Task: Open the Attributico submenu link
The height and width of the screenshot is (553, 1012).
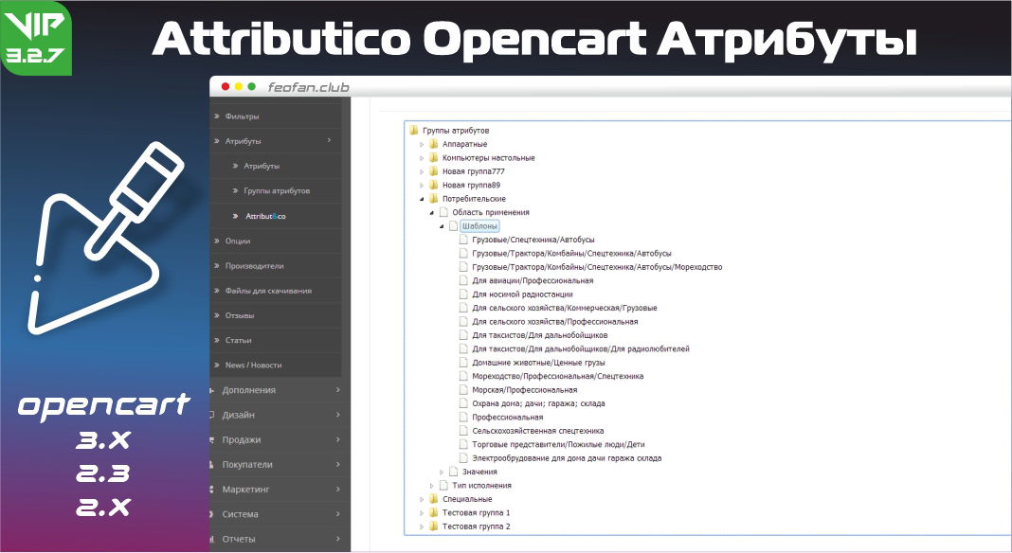Action: [265, 216]
